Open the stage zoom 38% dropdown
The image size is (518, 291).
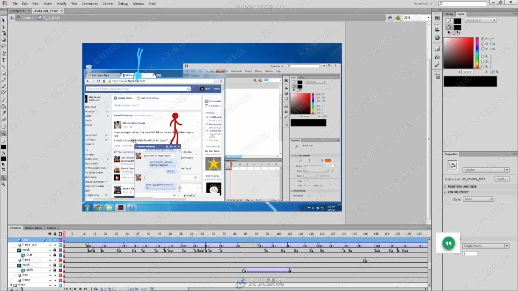[x=428, y=18]
